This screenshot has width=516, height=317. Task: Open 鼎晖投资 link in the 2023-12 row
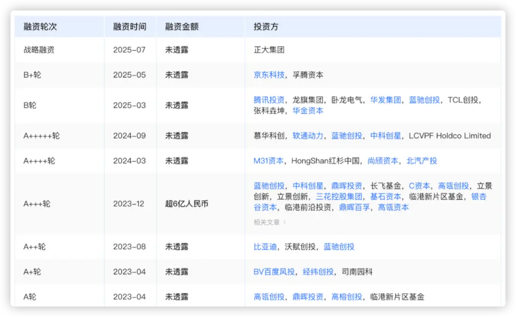click(346, 186)
